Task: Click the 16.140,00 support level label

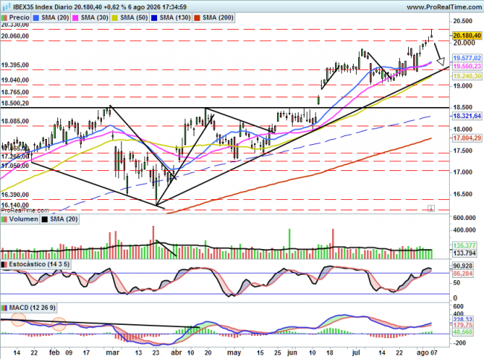Action: click(15, 205)
